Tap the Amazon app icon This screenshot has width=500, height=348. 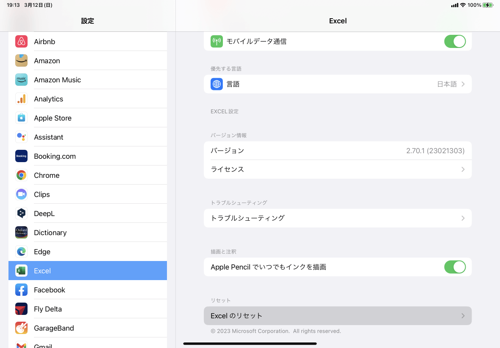click(21, 61)
